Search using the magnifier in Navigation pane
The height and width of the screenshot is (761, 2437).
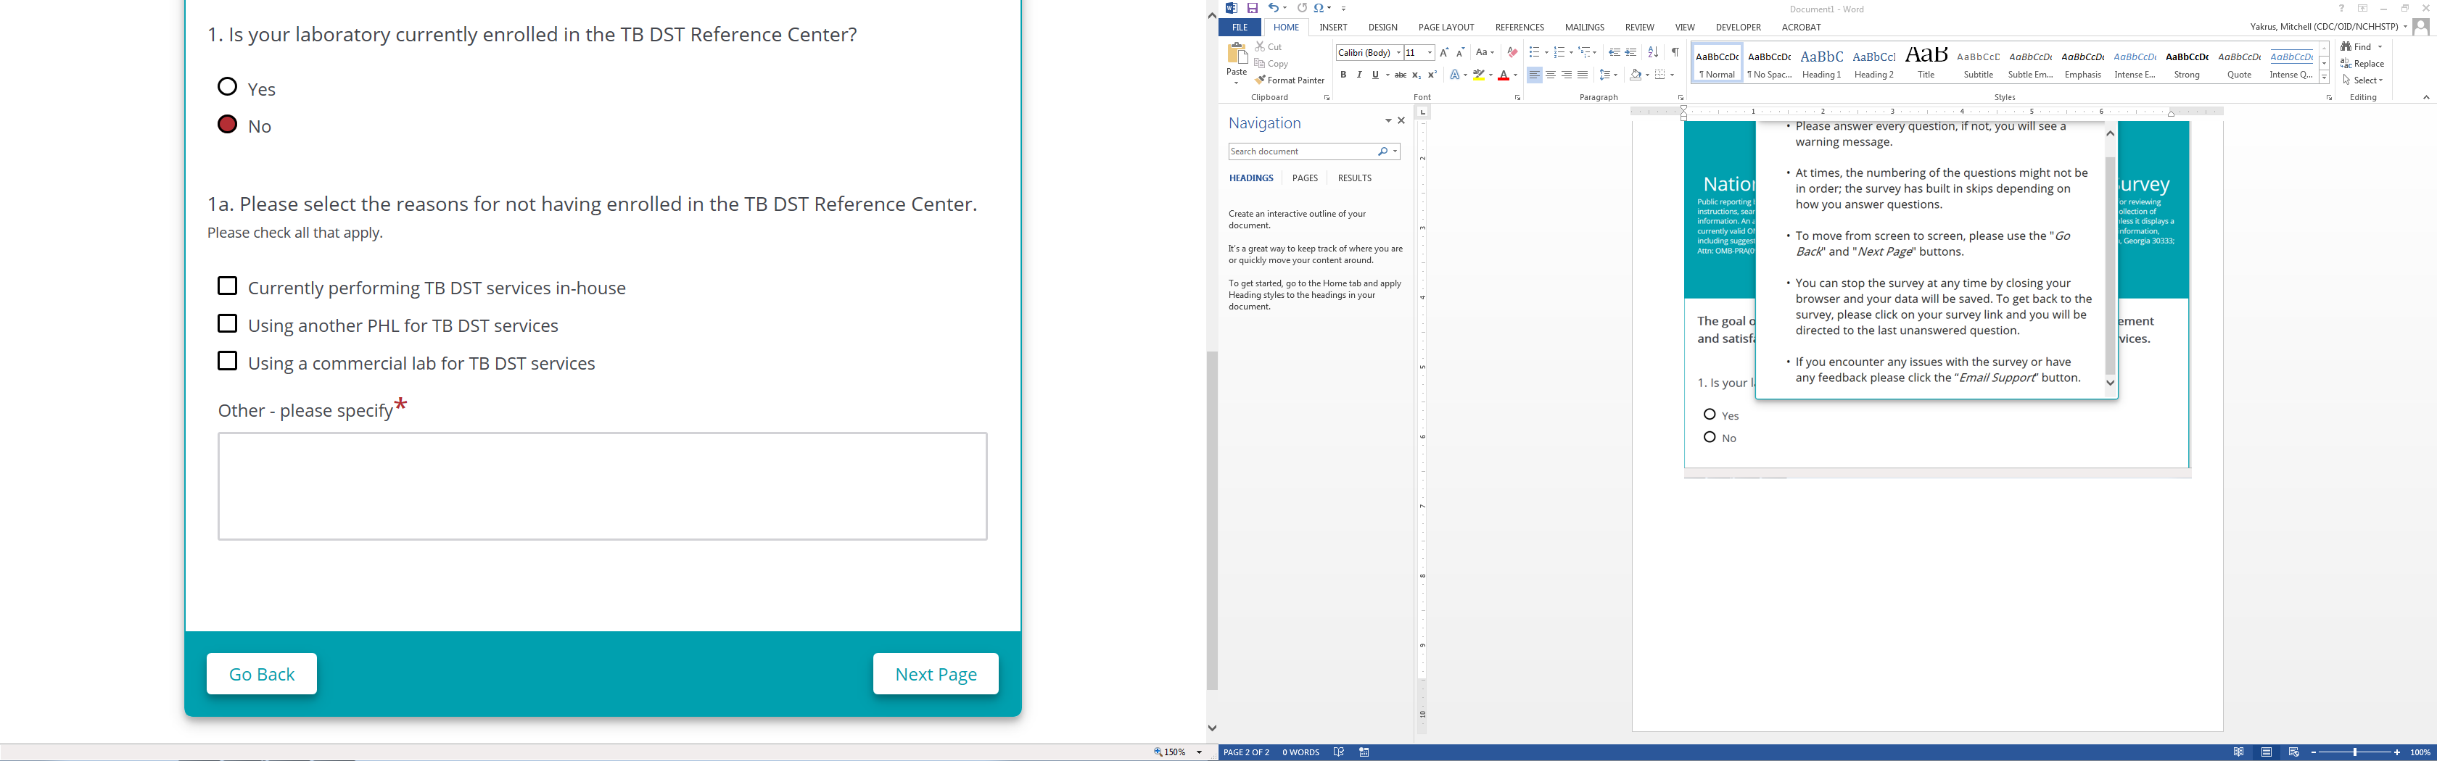tap(1383, 151)
